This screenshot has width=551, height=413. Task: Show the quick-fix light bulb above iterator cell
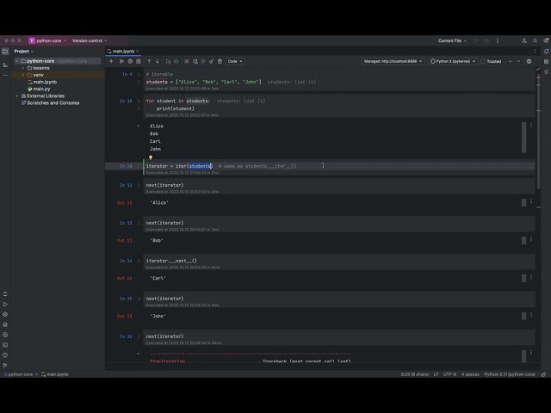tap(151, 157)
